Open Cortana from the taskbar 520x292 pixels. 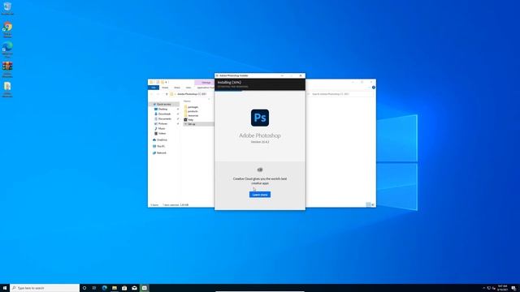84,288
